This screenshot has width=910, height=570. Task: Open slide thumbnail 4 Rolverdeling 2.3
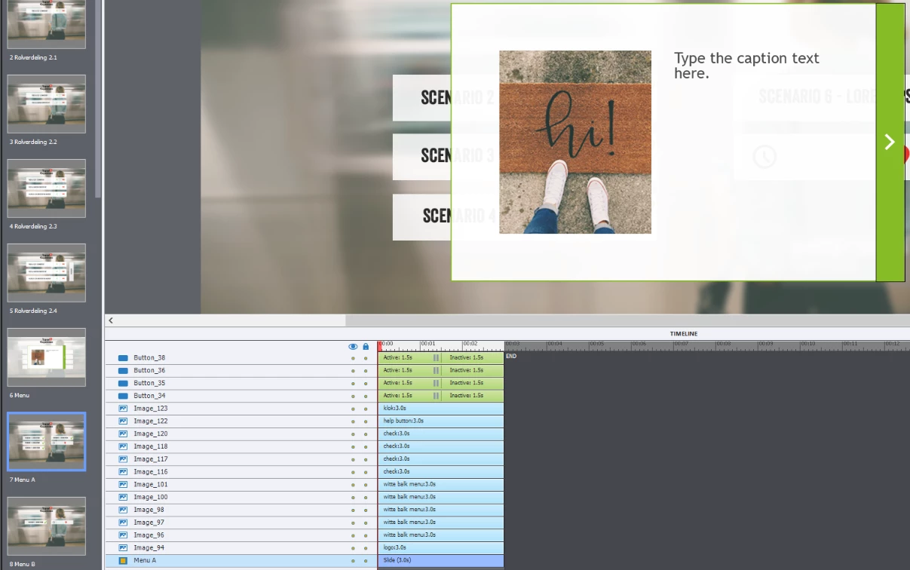point(47,188)
